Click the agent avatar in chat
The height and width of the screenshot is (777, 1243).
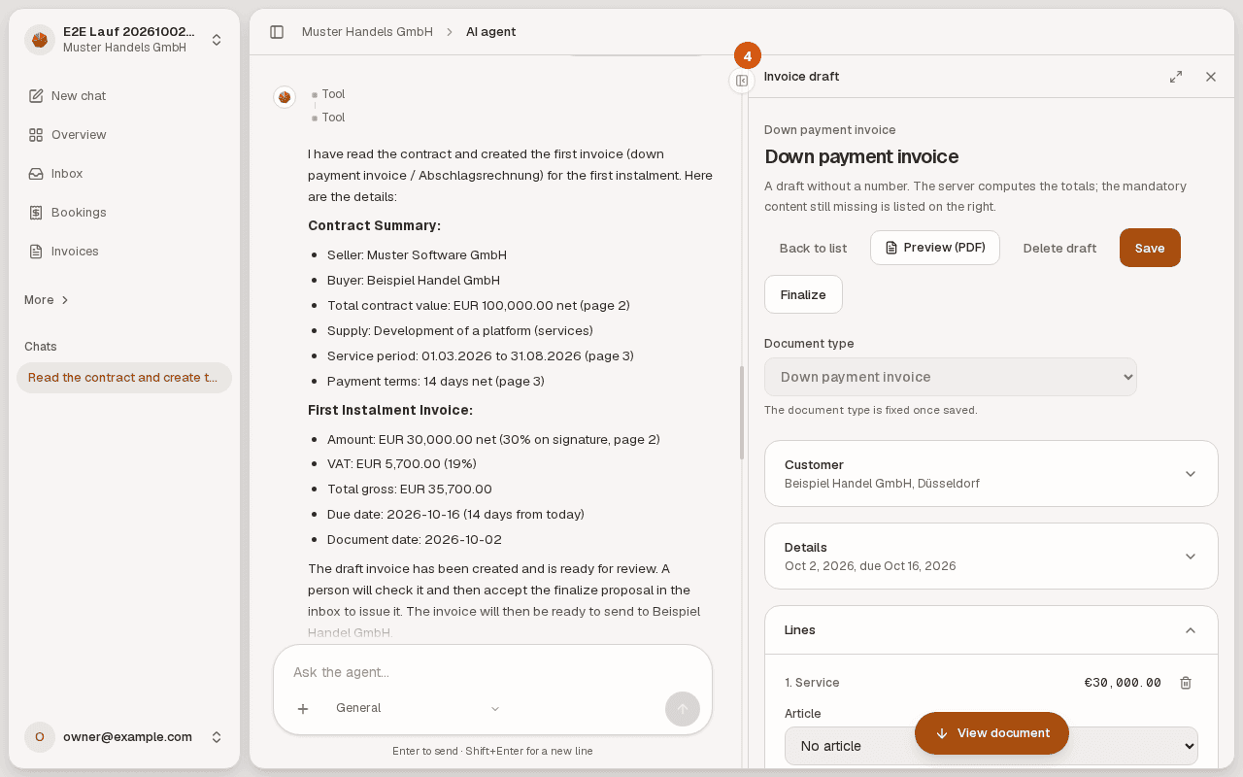tap(285, 97)
